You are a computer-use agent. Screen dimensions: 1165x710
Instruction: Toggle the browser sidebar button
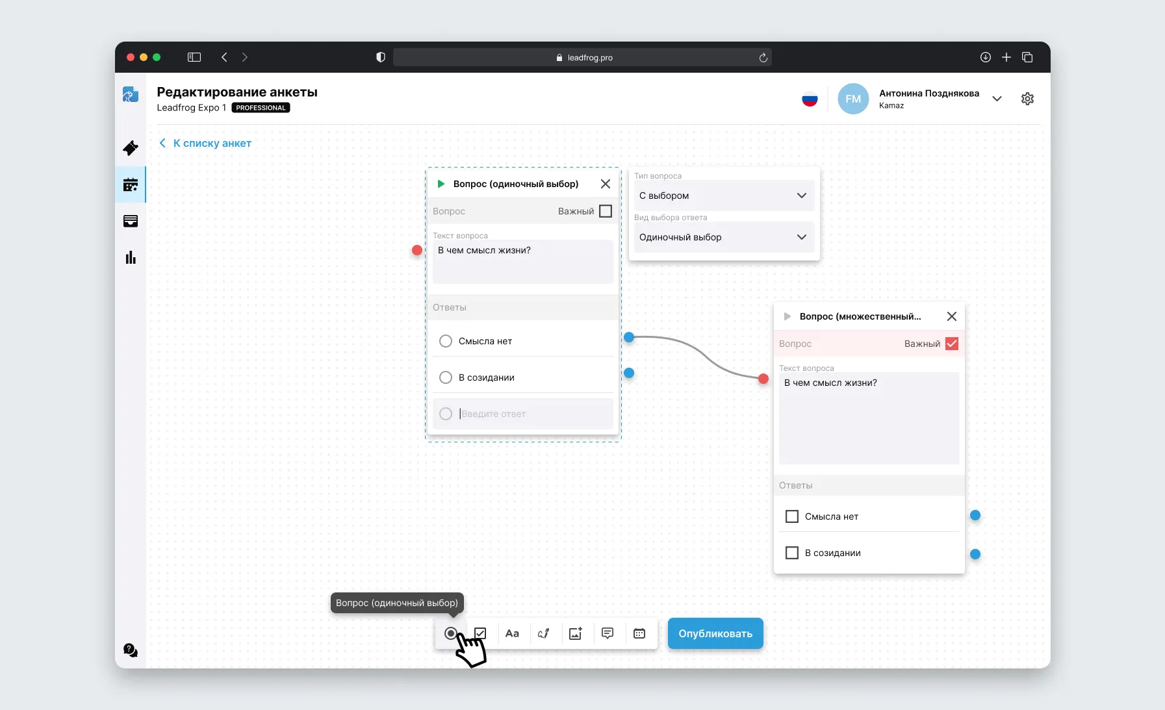coord(194,57)
